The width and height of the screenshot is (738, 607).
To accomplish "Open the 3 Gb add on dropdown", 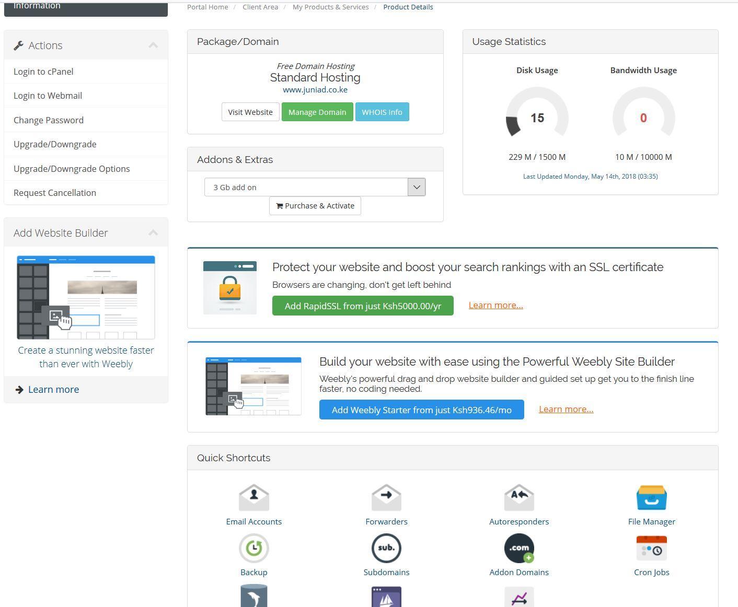I will [x=315, y=187].
